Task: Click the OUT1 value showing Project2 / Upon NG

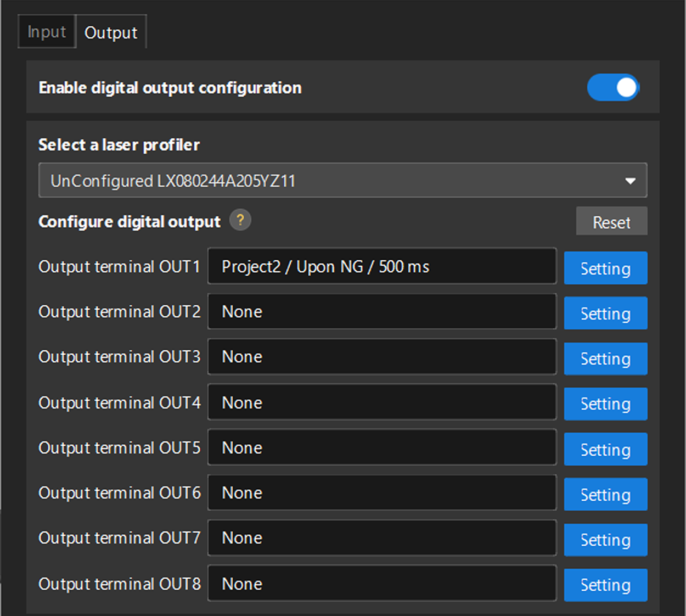Action: (381, 266)
